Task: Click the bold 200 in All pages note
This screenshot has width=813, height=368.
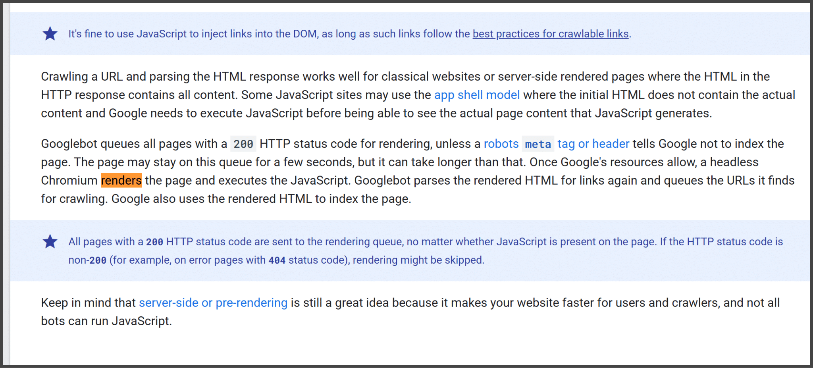Action: [154, 242]
